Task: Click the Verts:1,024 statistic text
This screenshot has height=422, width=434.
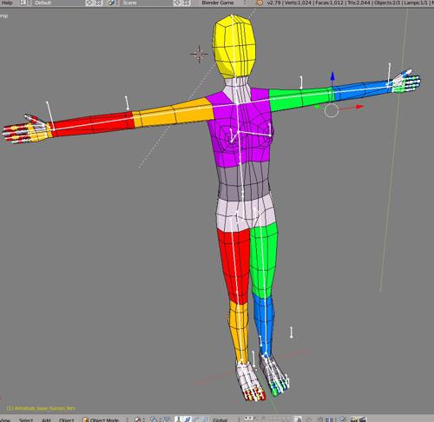Action: [296, 3]
